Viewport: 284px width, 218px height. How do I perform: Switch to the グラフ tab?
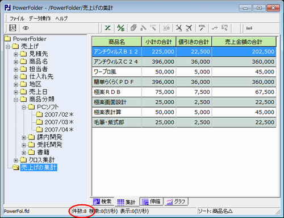(176, 201)
